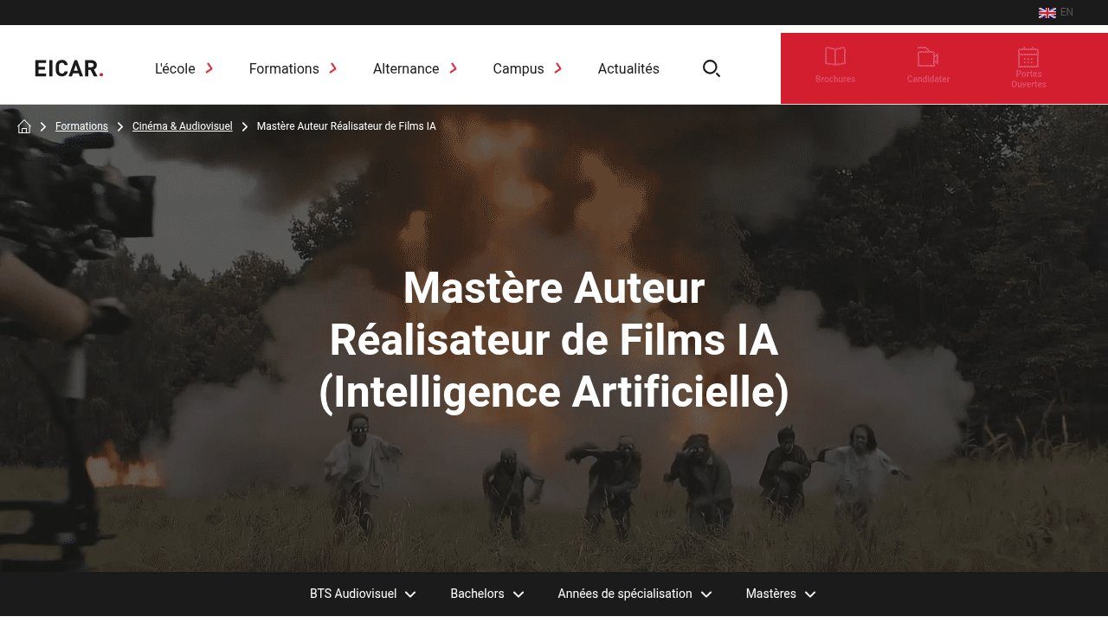Click the Portes Ouvertes calendar icon

point(1028,57)
